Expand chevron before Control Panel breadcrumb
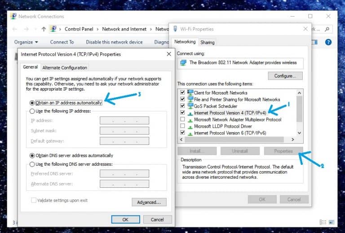The height and width of the screenshot is (233, 345). click(60, 29)
